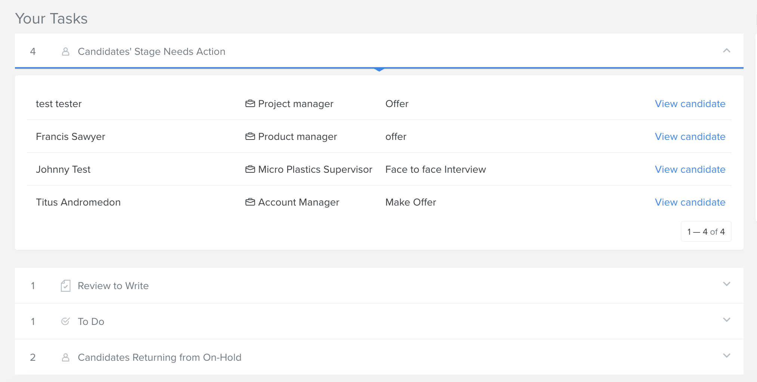Click the Offer stage for test tester
This screenshot has width=757, height=382.
[397, 104]
